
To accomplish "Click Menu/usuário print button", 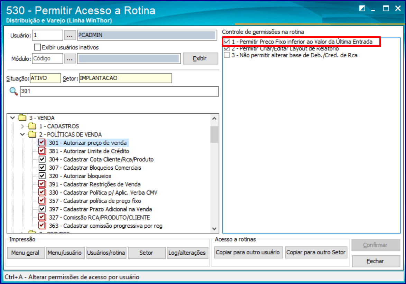I will click(65, 253).
